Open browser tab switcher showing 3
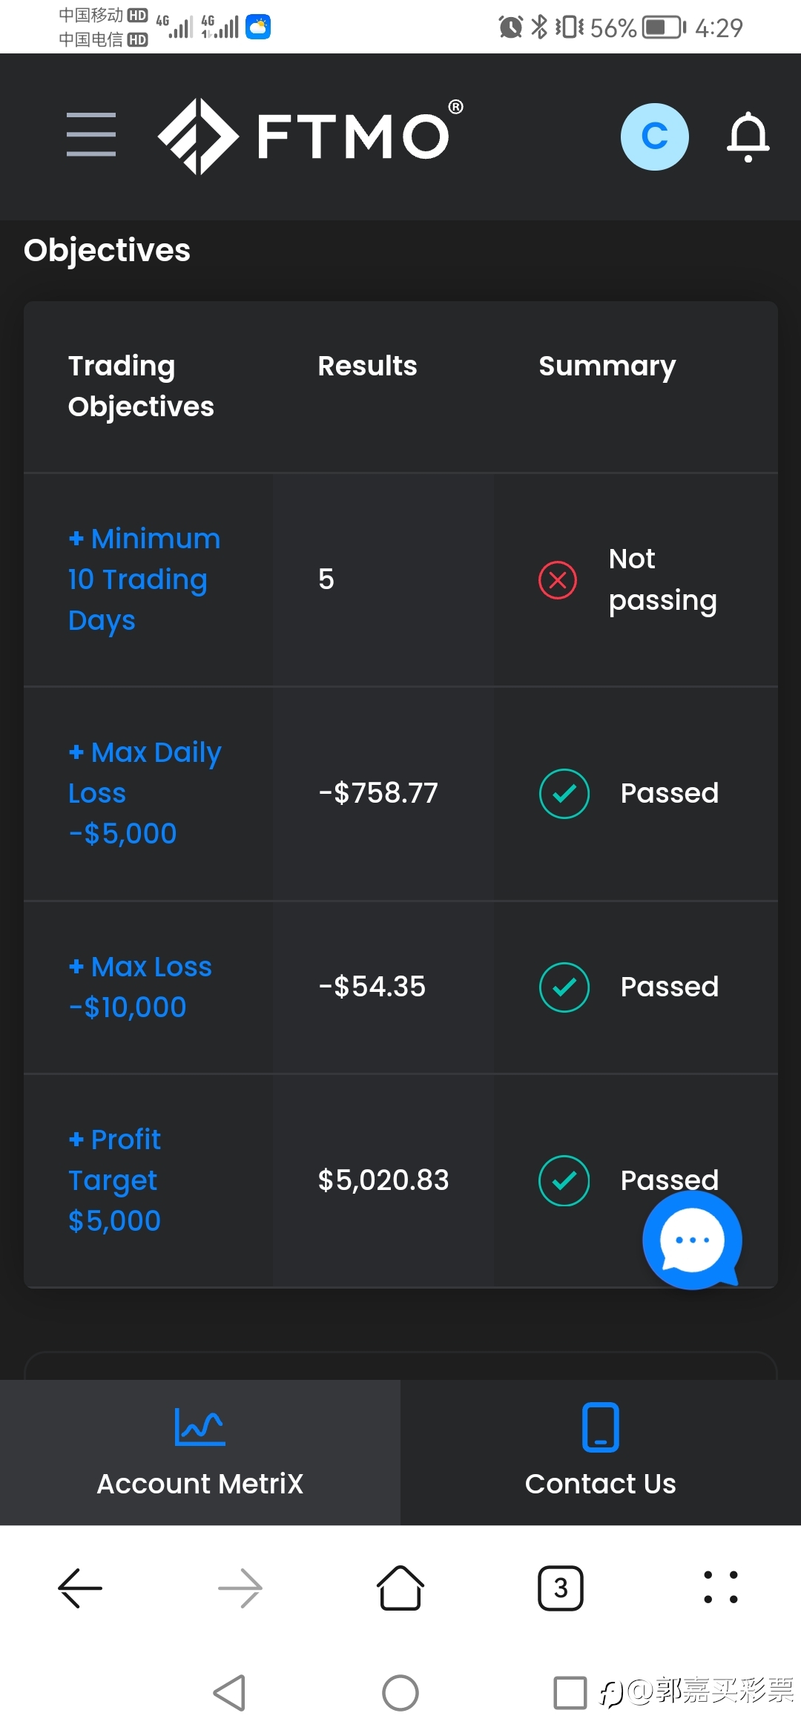The image size is (801, 1736). tap(561, 1588)
